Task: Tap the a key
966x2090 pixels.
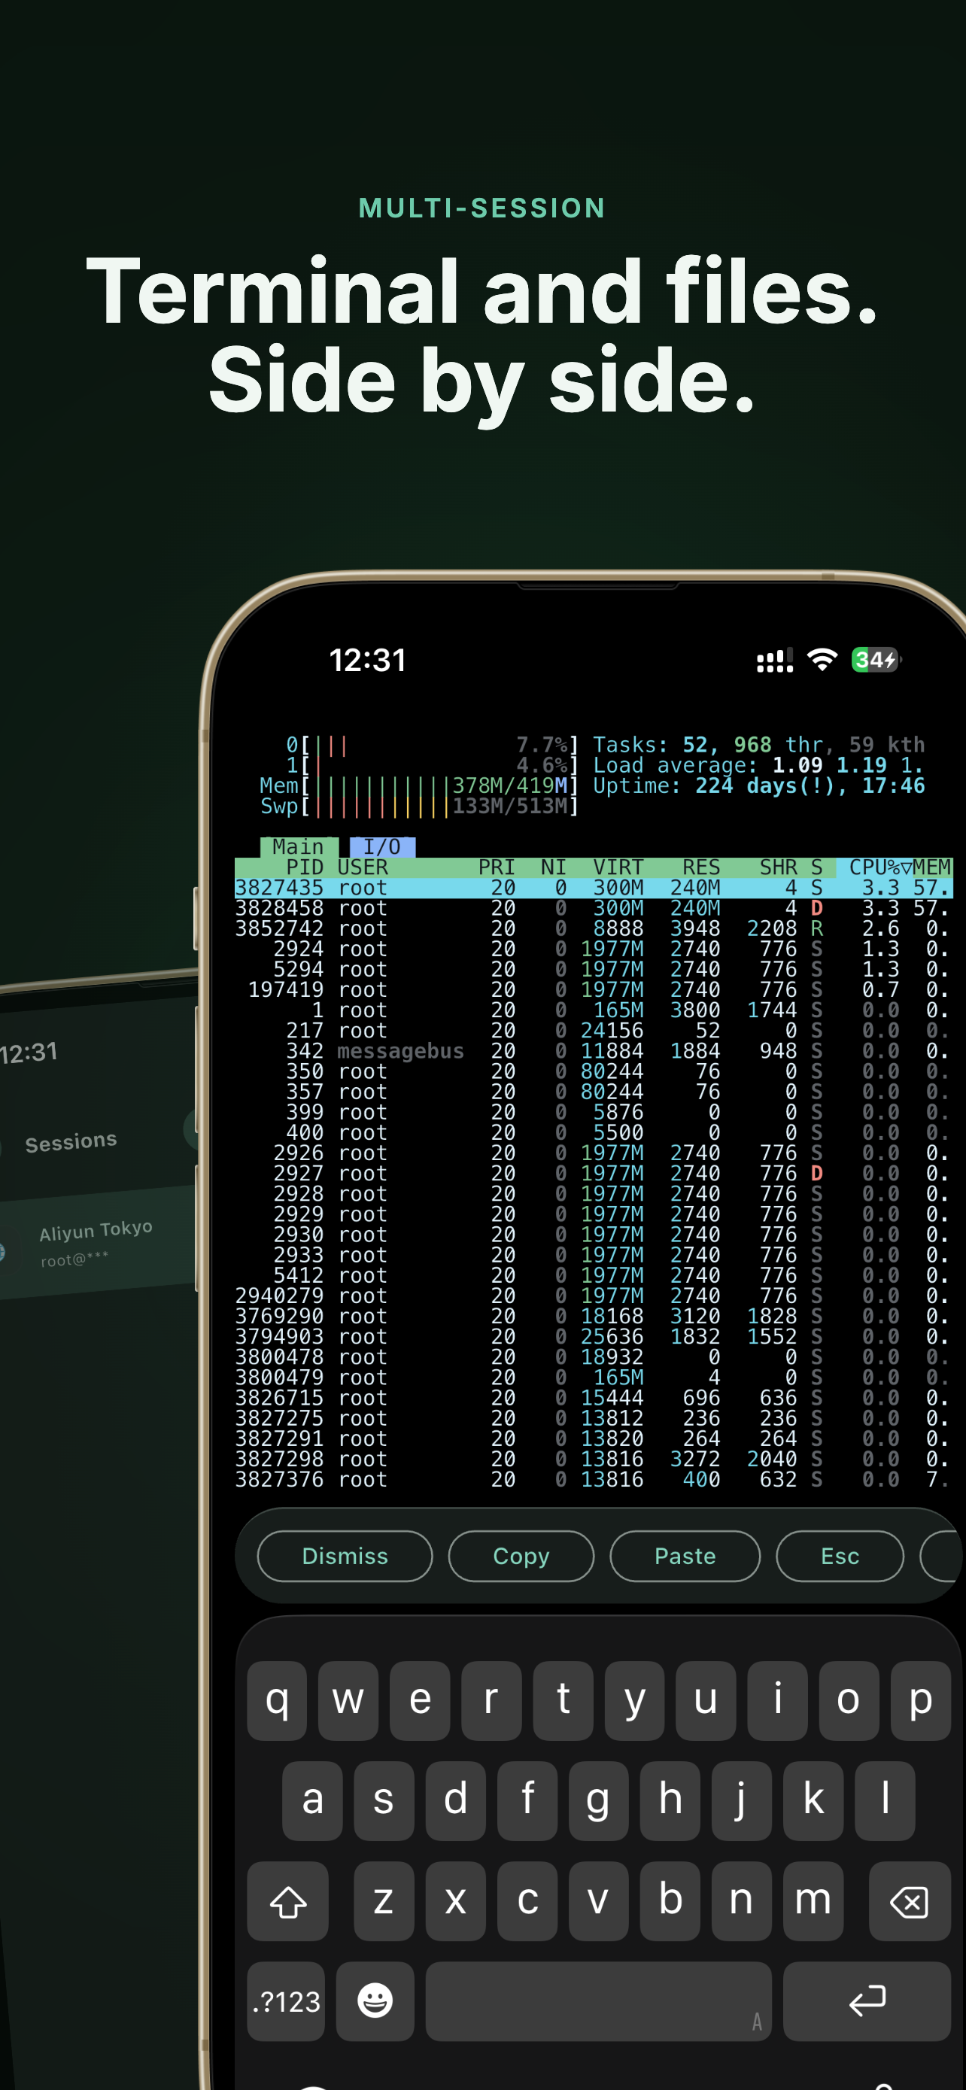Action: coord(312,1800)
